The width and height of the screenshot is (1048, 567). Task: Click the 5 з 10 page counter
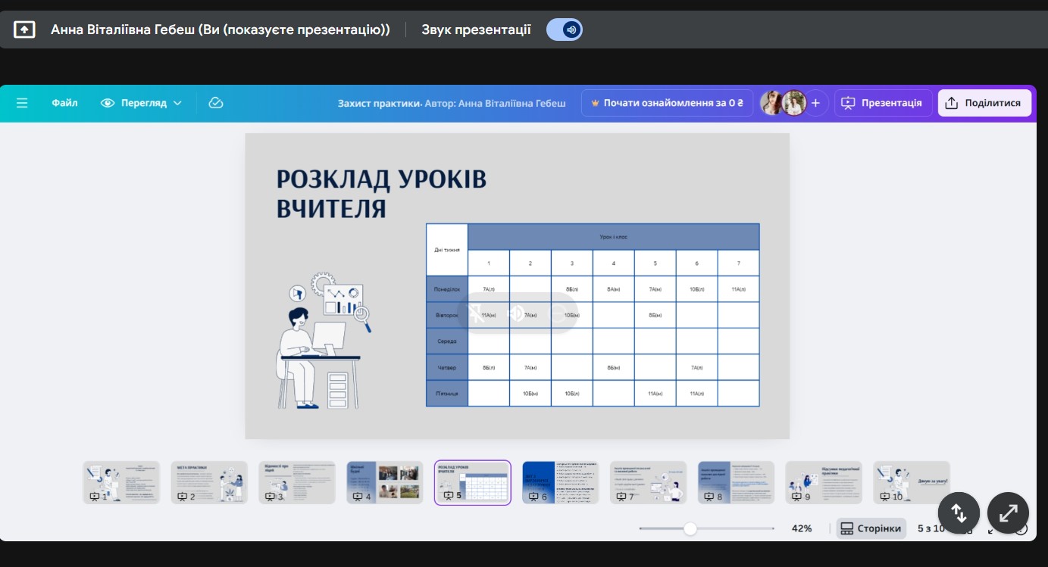click(x=931, y=528)
